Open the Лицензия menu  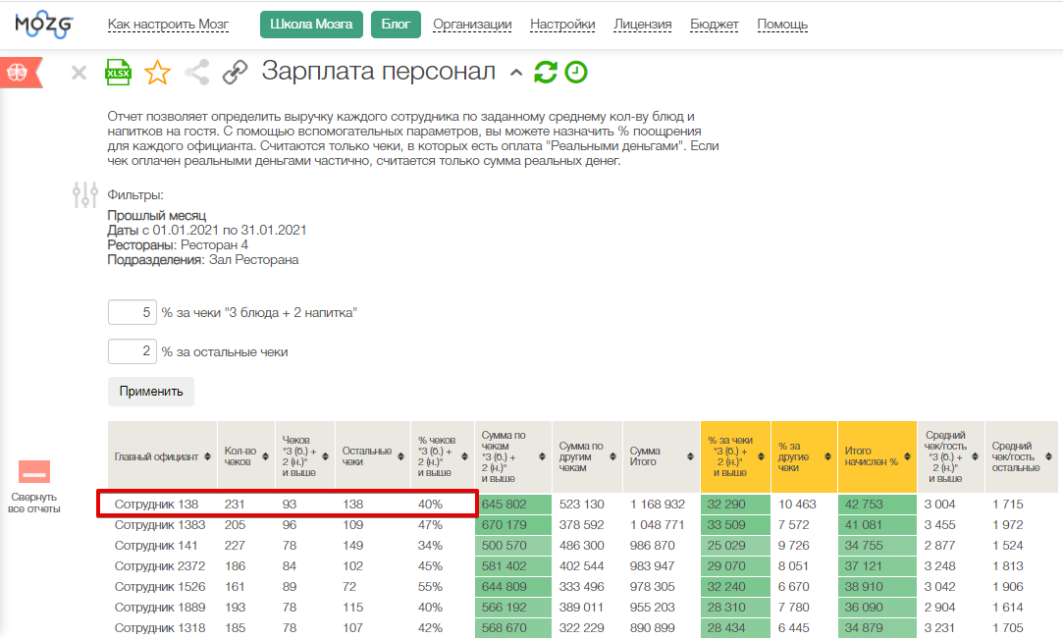click(x=643, y=25)
